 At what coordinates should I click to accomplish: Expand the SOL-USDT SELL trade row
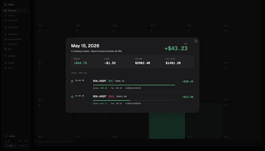132,100
